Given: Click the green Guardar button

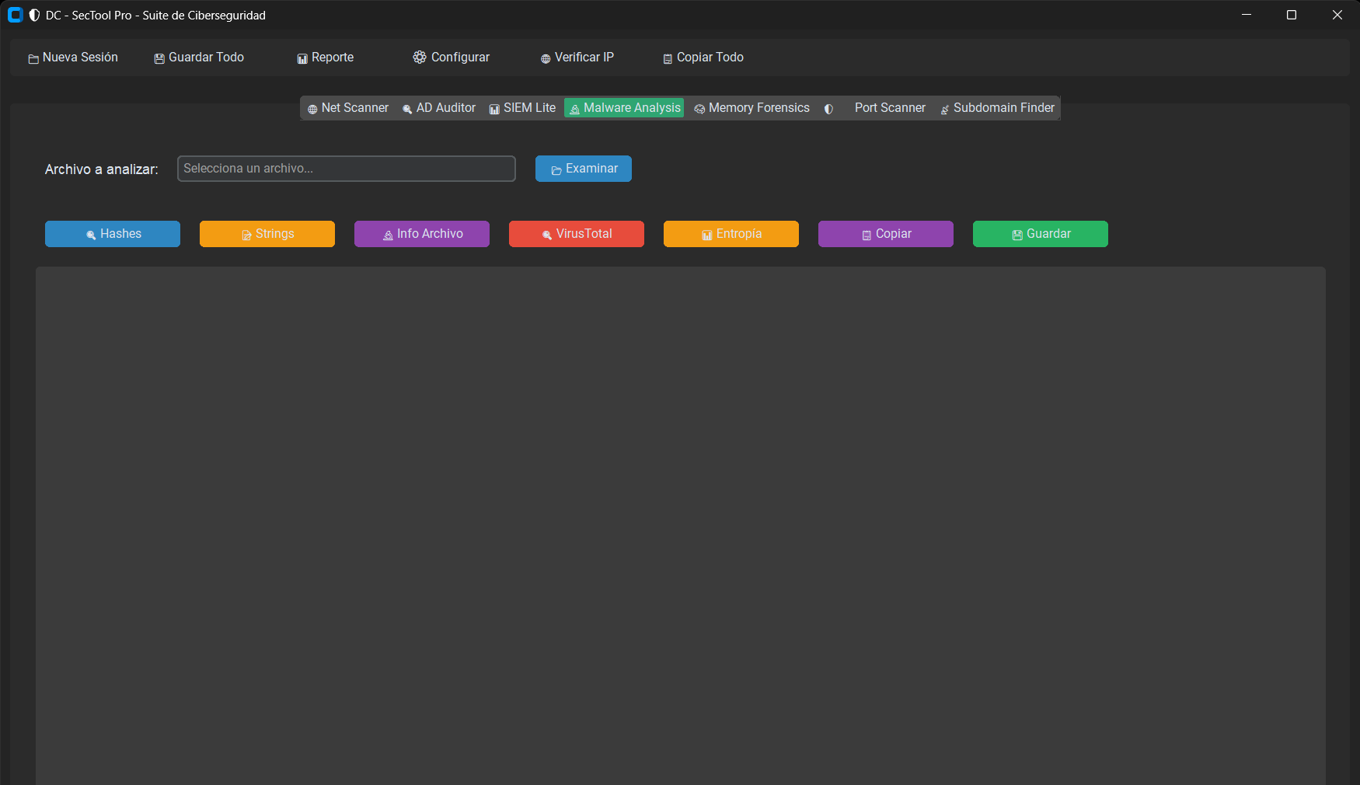Looking at the screenshot, I should pyautogui.click(x=1041, y=234).
